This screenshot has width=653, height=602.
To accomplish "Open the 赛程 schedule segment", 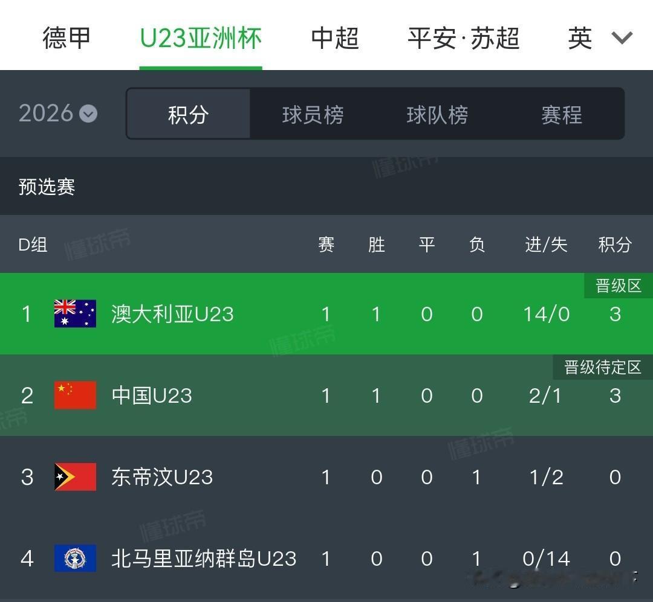I will (562, 114).
